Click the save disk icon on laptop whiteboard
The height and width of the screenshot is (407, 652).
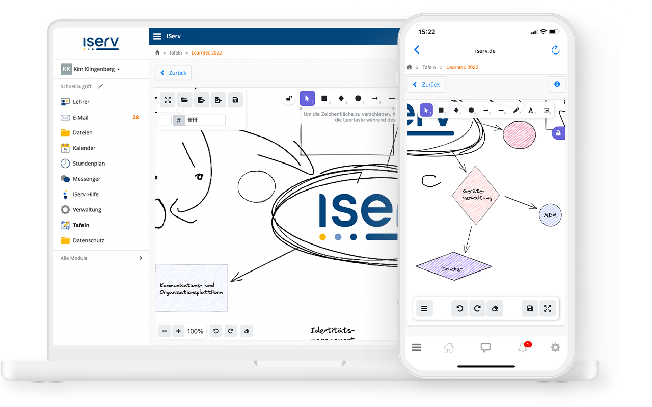click(x=235, y=100)
